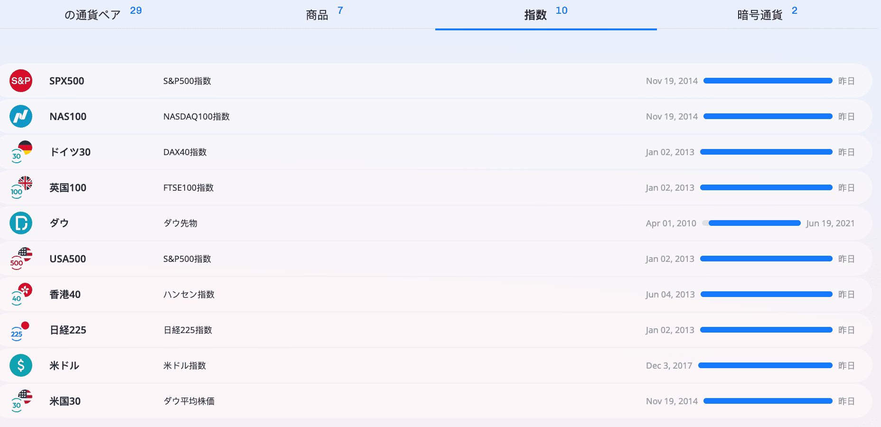Viewport: 881px width, 427px height.
Task: Click the NAS100 Nasdaq logo icon
Action: (x=21, y=116)
